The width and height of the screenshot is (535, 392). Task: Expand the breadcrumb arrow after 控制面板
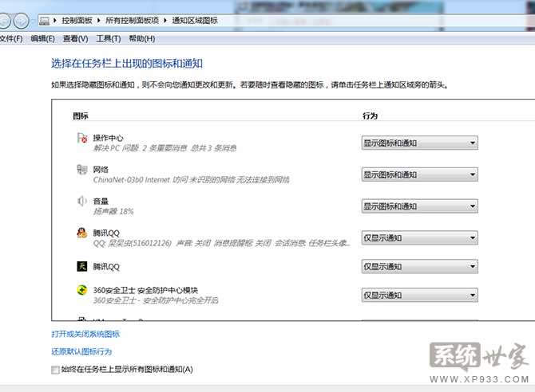click(98, 21)
